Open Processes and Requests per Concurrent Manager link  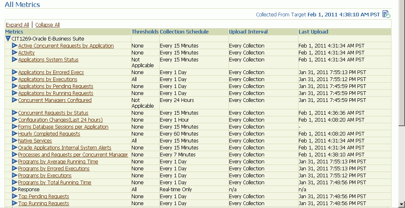73,155
